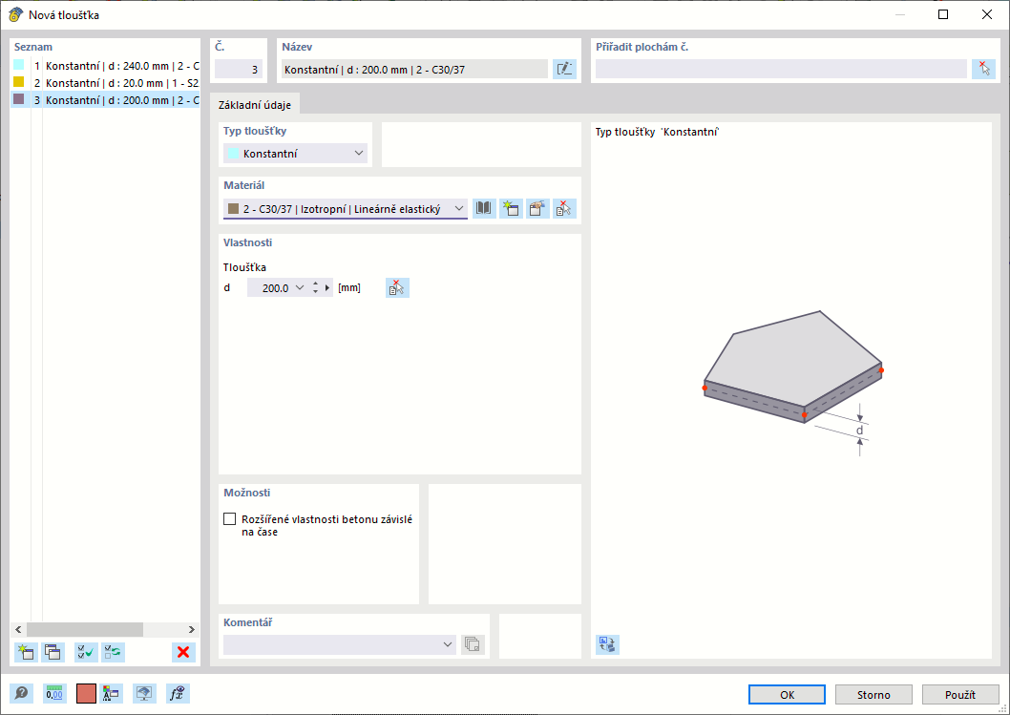Click the OK button
Viewport: 1010px width, 715px height.
click(787, 694)
